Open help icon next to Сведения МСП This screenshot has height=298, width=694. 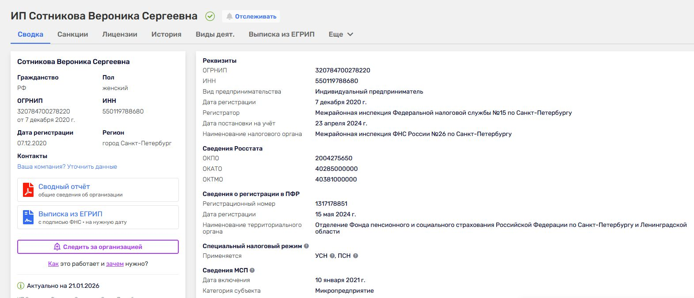[x=252, y=270]
